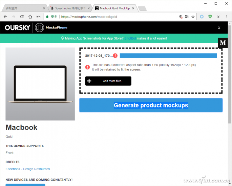Image resolution: width=232 pixels, height=186 pixels.
Task: Click the 'CREDITS' label
Action: click(x=13, y=162)
